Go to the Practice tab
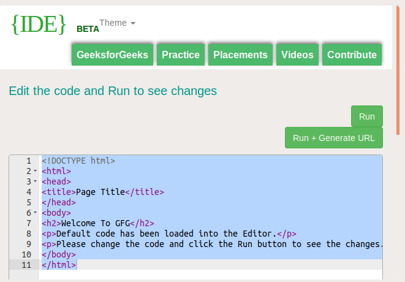The image size is (405, 282). (x=181, y=55)
